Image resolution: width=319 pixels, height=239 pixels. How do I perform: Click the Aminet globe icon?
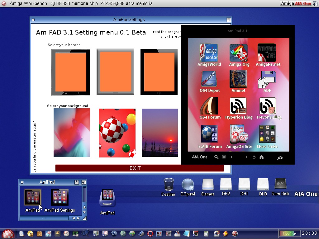tap(238, 79)
